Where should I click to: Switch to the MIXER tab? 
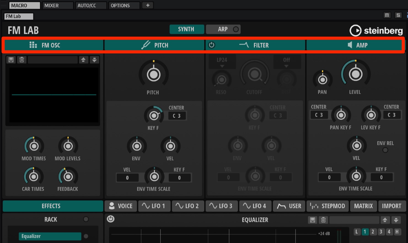(x=57, y=6)
